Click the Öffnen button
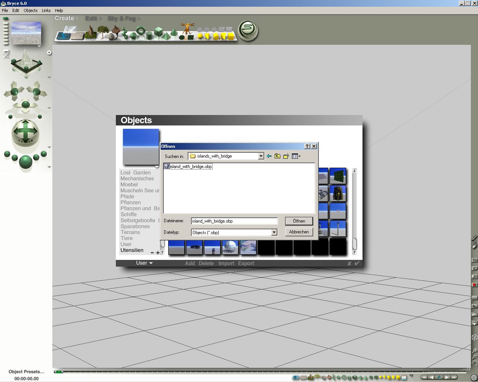Image resolution: width=478 pixels, height=382 pixels. click(x=299, y=221)
